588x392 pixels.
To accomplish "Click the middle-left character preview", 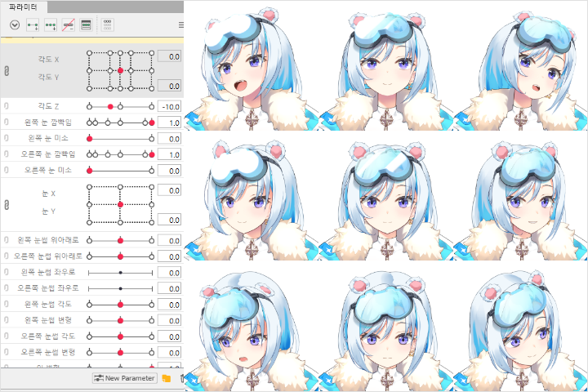I will pyautogui.click(x=252, y=200).
